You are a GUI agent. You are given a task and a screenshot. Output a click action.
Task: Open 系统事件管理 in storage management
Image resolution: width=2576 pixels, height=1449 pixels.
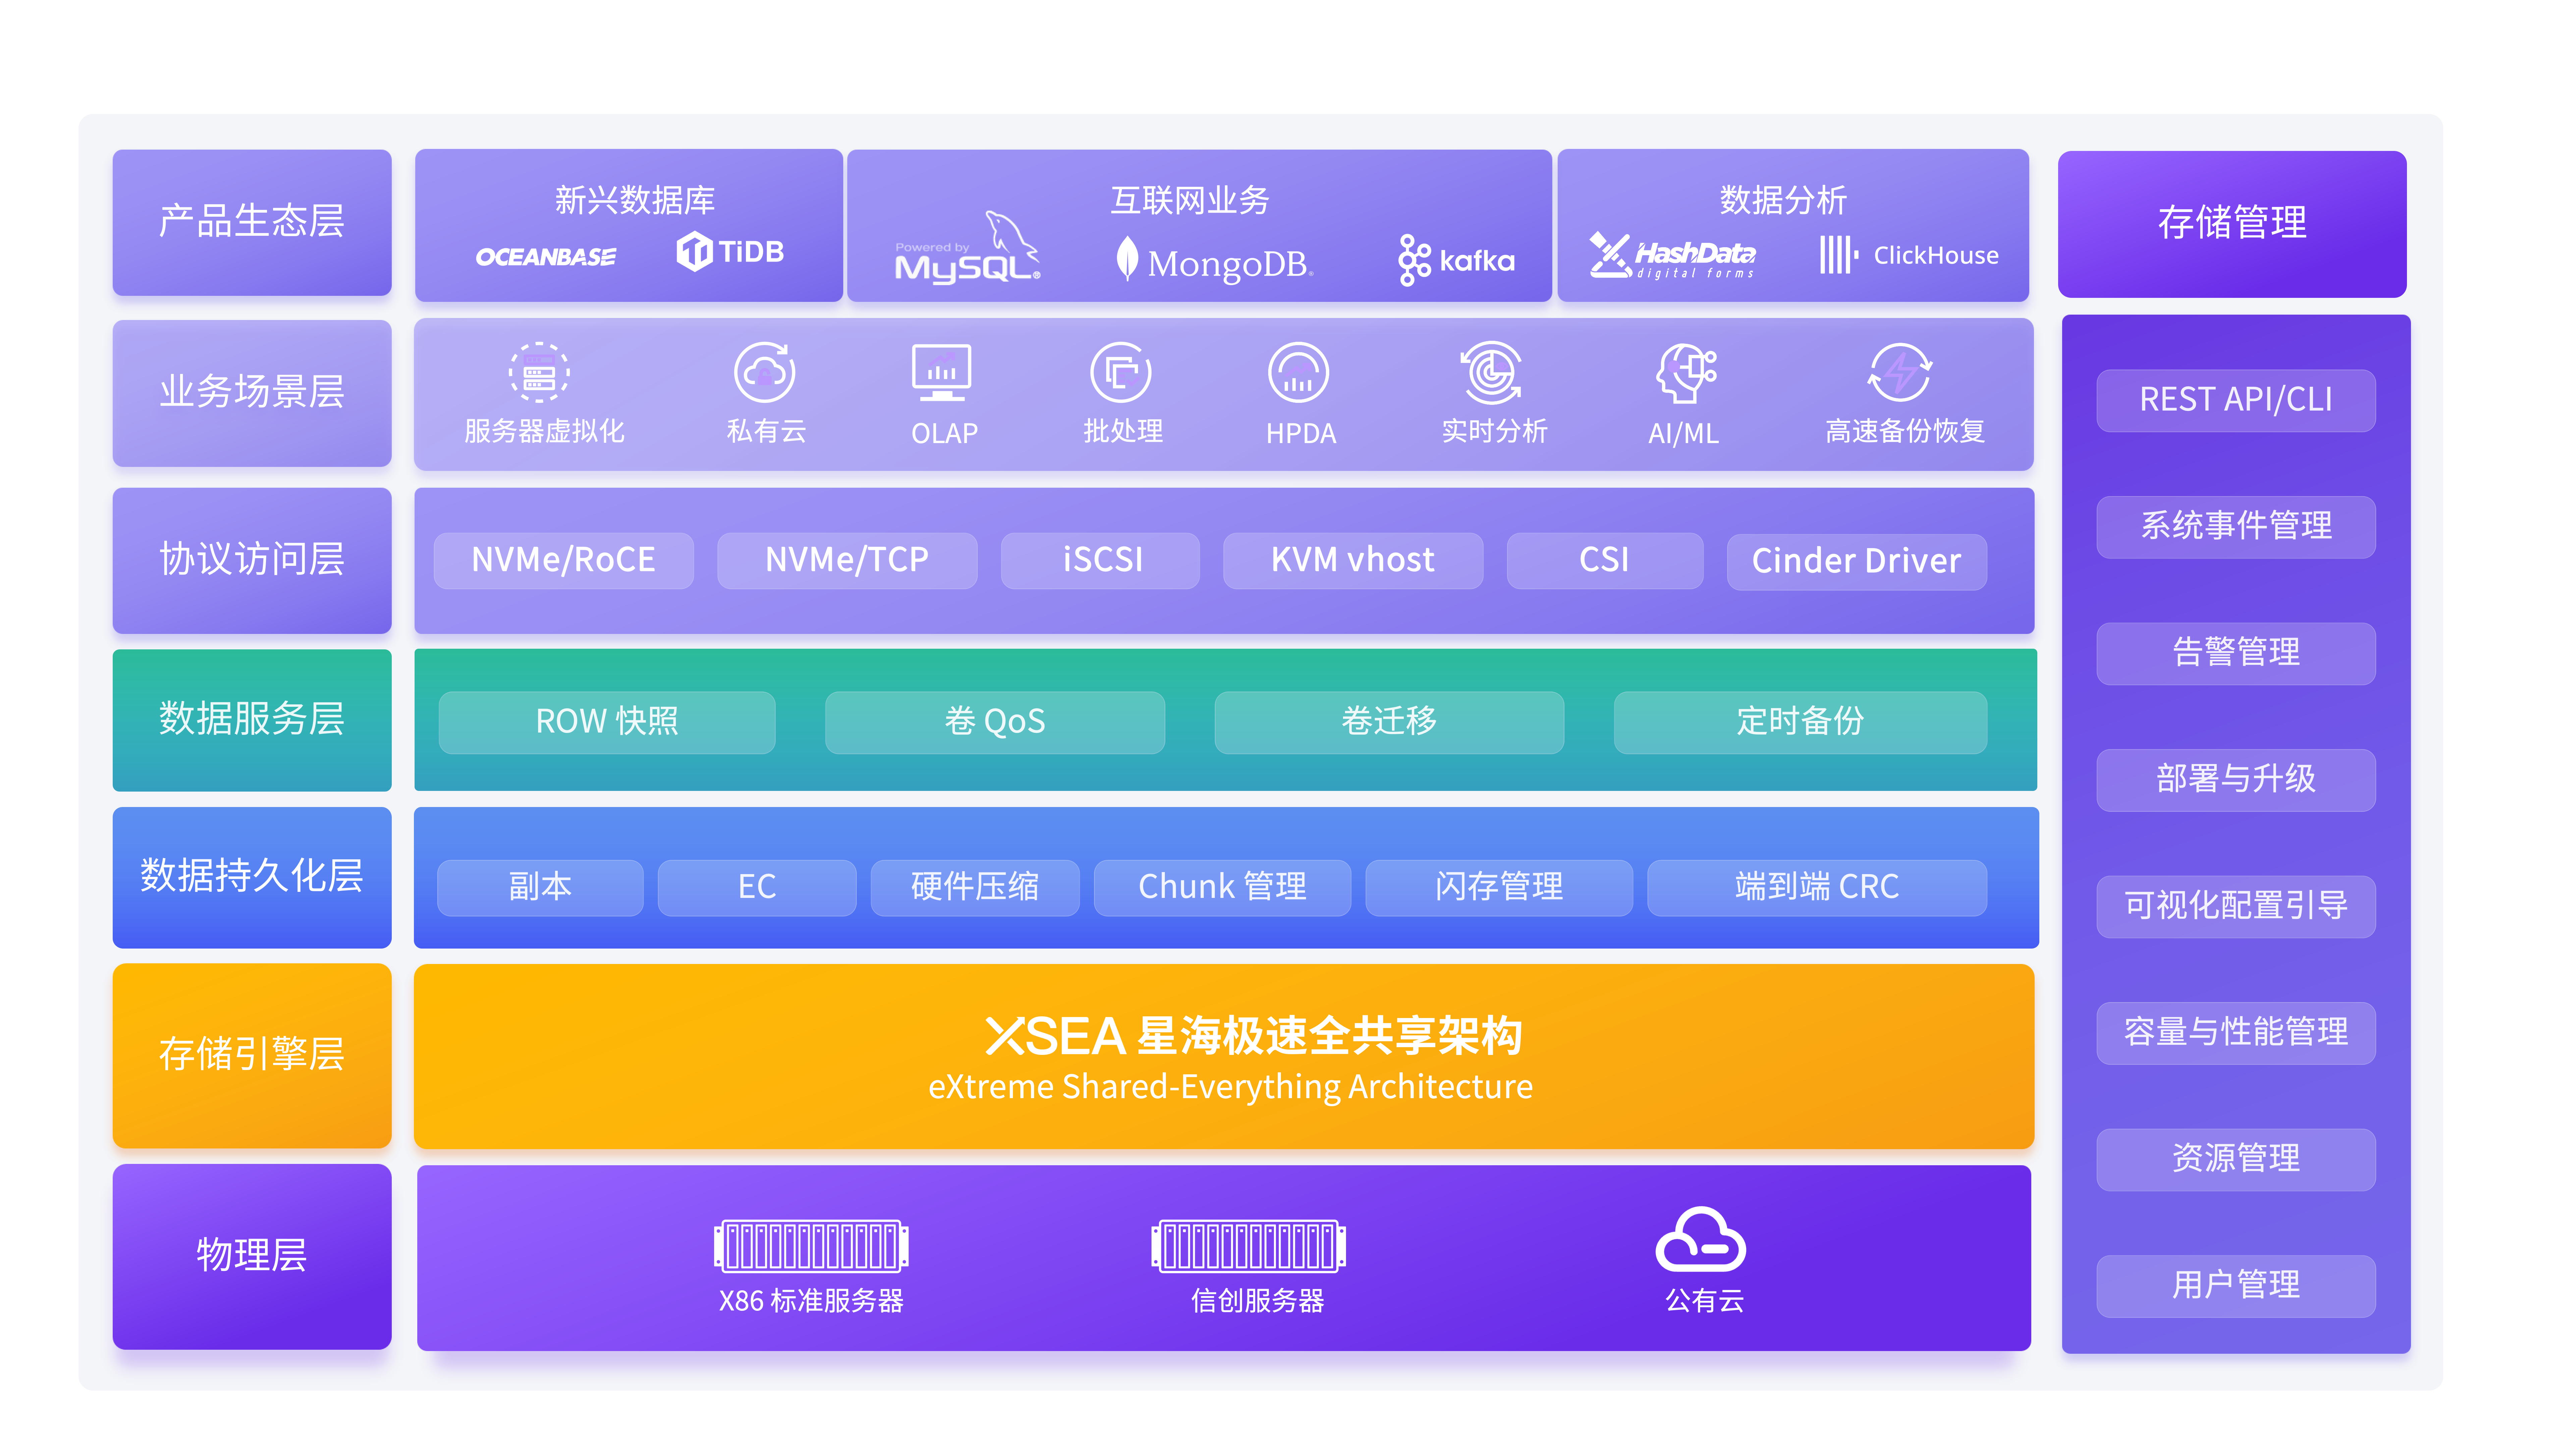2236,527
